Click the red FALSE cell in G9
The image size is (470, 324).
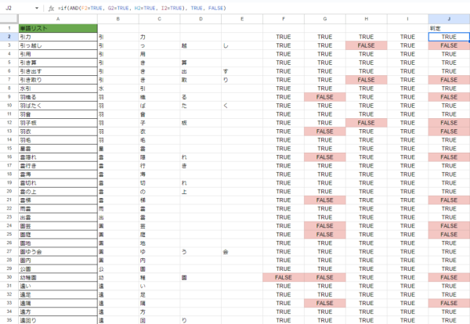[325, 97]
